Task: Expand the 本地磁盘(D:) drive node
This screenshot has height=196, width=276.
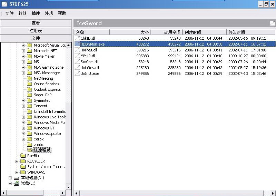Action: 10,178
